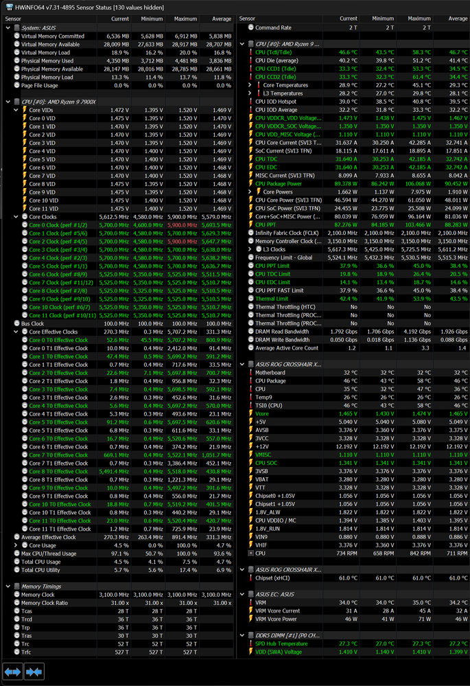The height and width of the screenshot is (686, 470).
Task: Click the icon beside Average Effective Clock
Action: [16, 537]
